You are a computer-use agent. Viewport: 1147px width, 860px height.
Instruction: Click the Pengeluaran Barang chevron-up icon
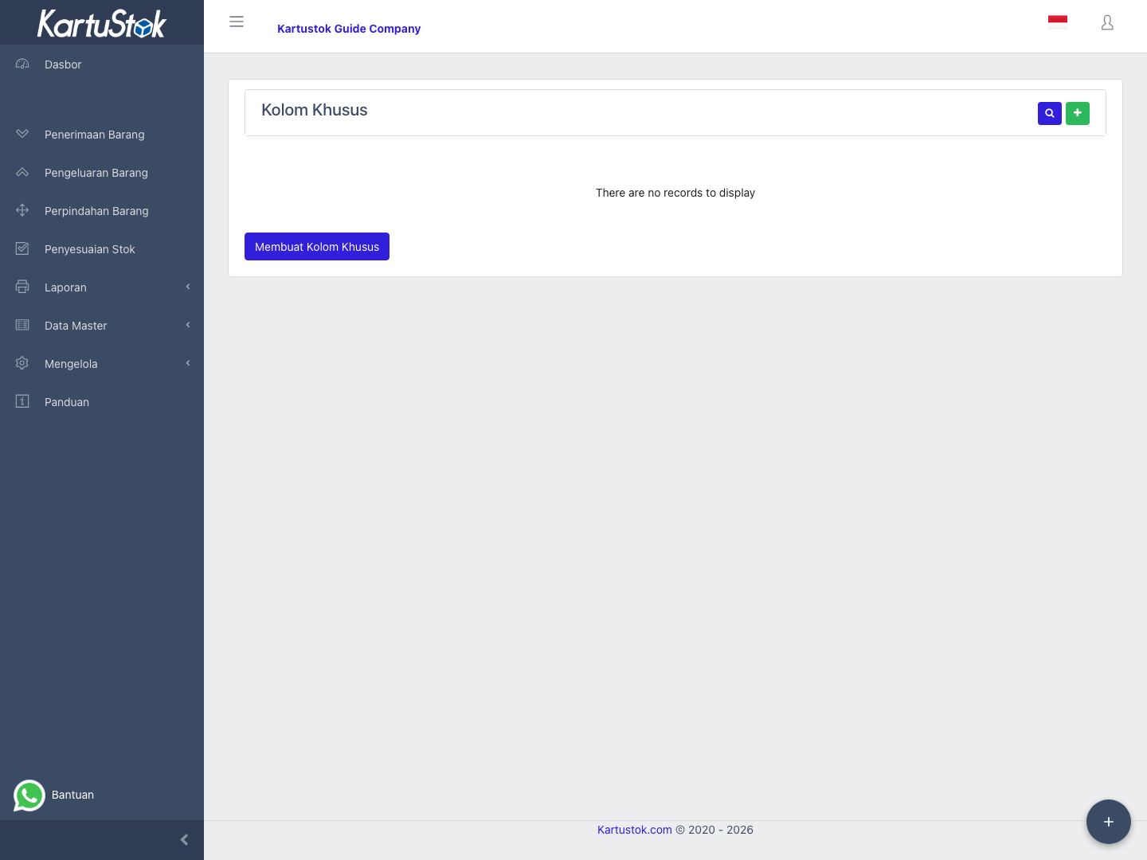coord(22,172)
